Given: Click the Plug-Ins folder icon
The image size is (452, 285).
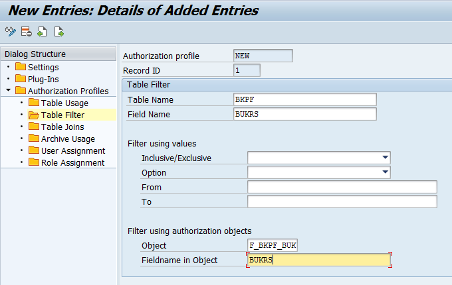Looking at the screenshot, I should [x=21, y=78].
